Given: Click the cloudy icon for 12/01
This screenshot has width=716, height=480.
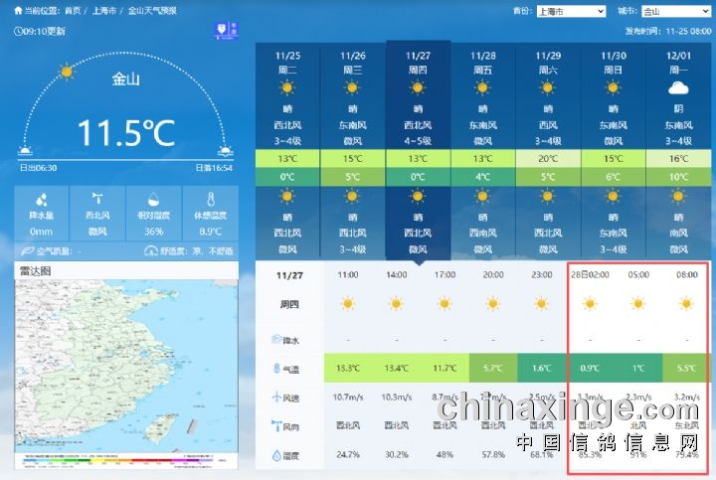Looking at the screenshot, I should [x=678, y=88].
